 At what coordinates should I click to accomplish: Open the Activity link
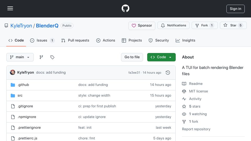click(x=195, y=99)
